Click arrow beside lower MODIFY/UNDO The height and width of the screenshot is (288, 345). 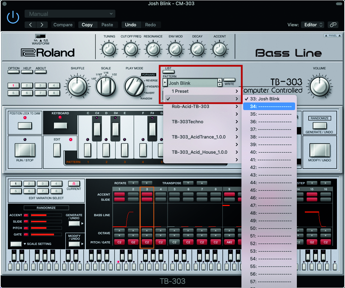tap(82, 244)
